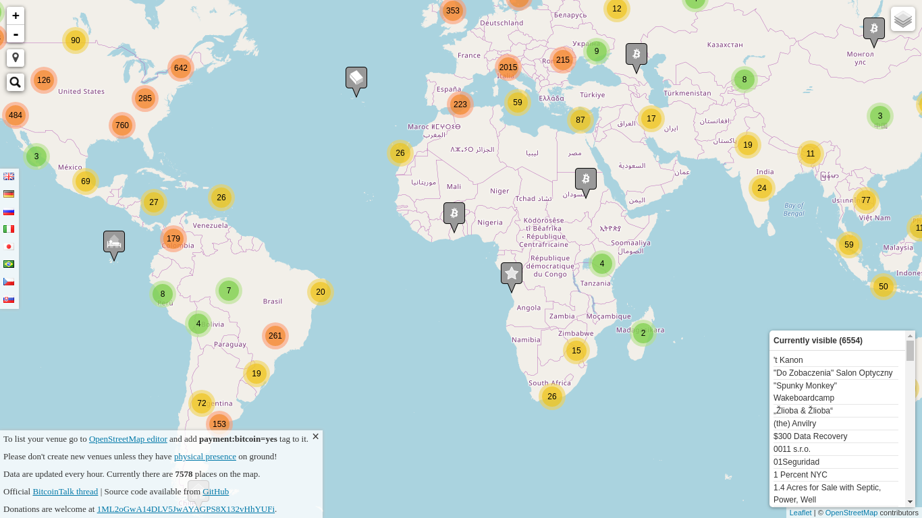Image resolution: width=922 pixels, height=518 pixels.
Task: Click the Italian flag icon
Action: [9, 229]
